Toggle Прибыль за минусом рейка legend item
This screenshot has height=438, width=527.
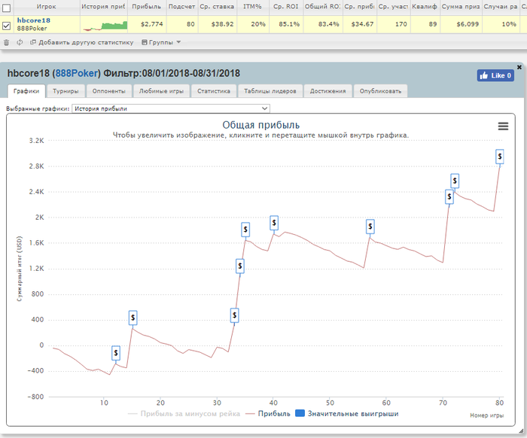pyautogui.click(x=184, y=414)
